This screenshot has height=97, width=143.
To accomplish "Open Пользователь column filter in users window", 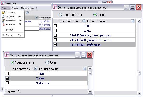I will [36, 69].
